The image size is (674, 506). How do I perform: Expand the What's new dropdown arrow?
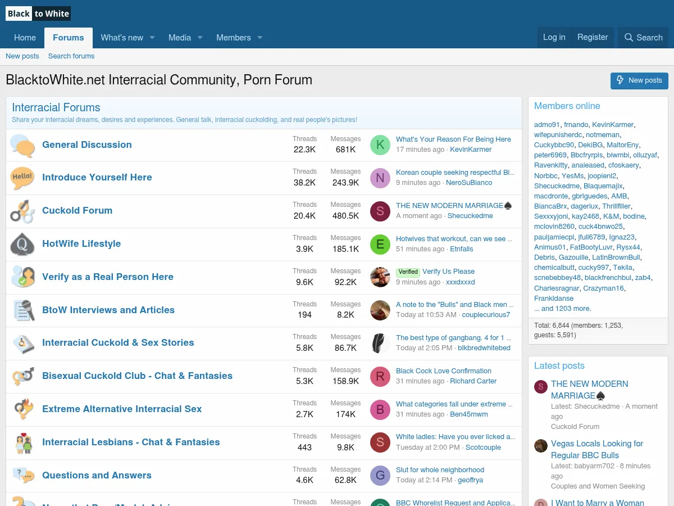click(x=152, y=38)
